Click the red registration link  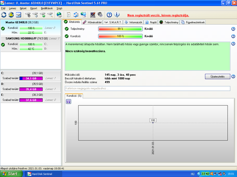click(158, 15)
